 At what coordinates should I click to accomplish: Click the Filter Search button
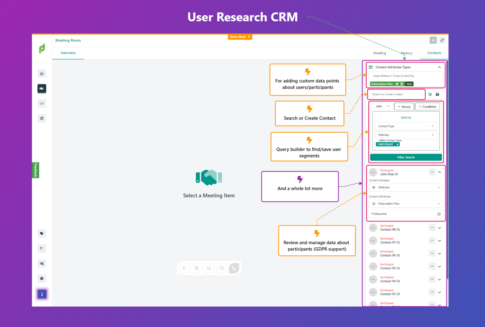click(406, 157)
